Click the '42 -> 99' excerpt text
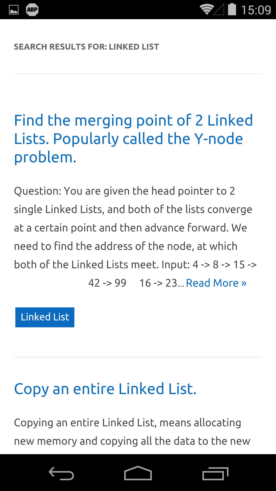 (x=107, y=283)
